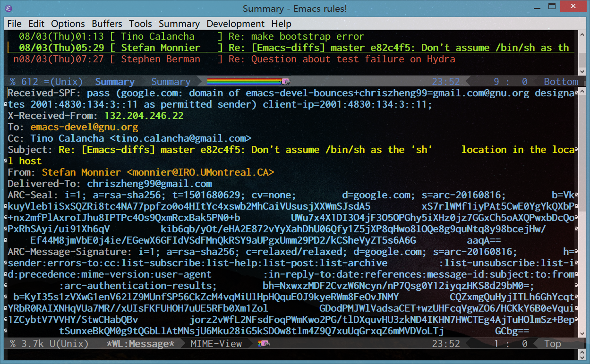590x364 pixels.
Task: Click the MIME-View mode name
Action: pos(216,344)
